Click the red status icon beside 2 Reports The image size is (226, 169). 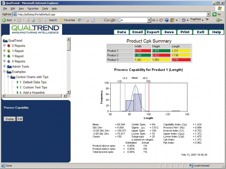[x=9, y=46]
